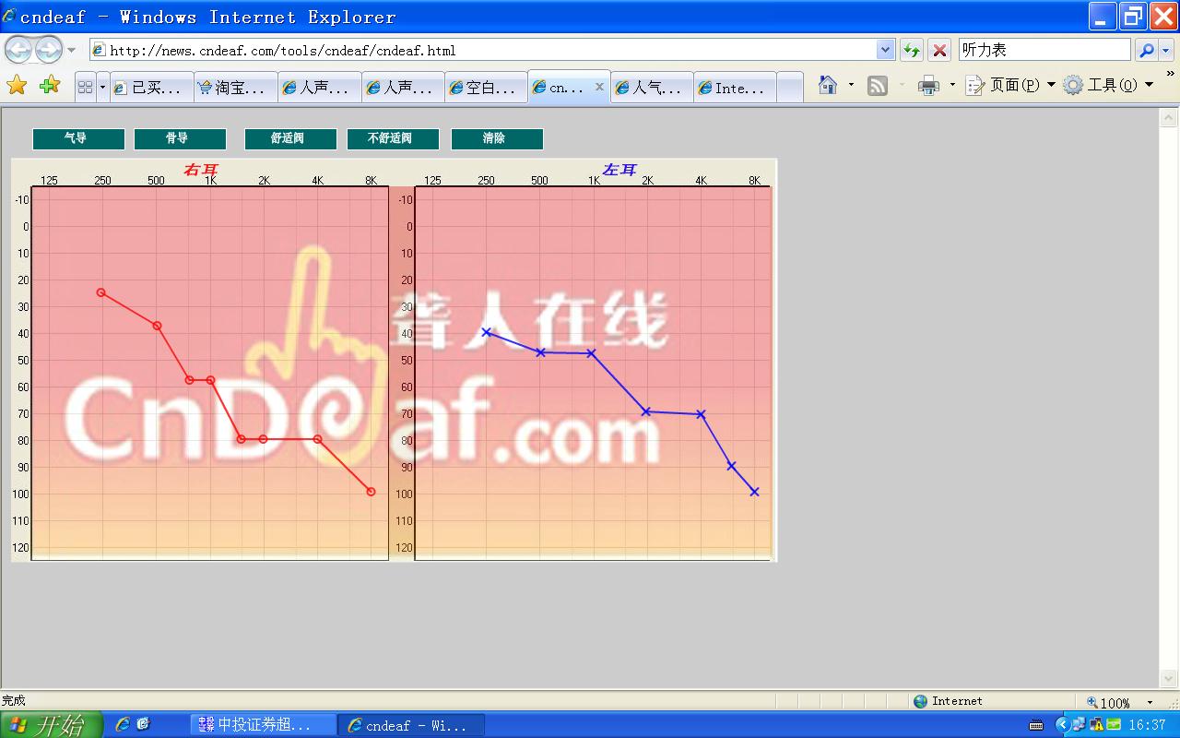This screenshot has width=1180, height=738.
Task: Open Quick Tabs grid view icon
Action: [x=86, y=88]
